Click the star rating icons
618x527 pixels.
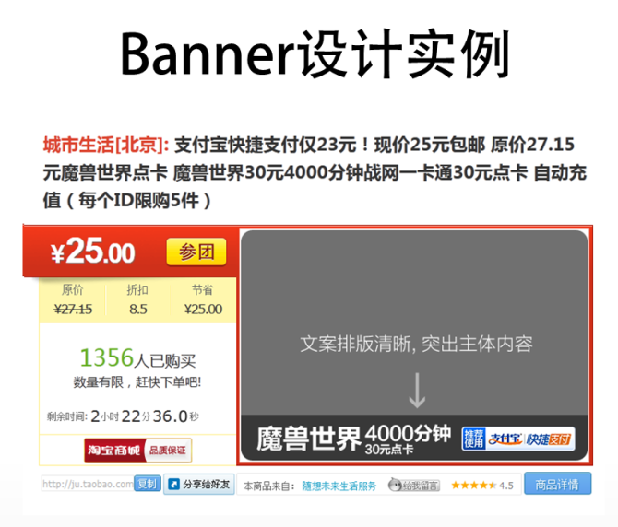point(472,485)
